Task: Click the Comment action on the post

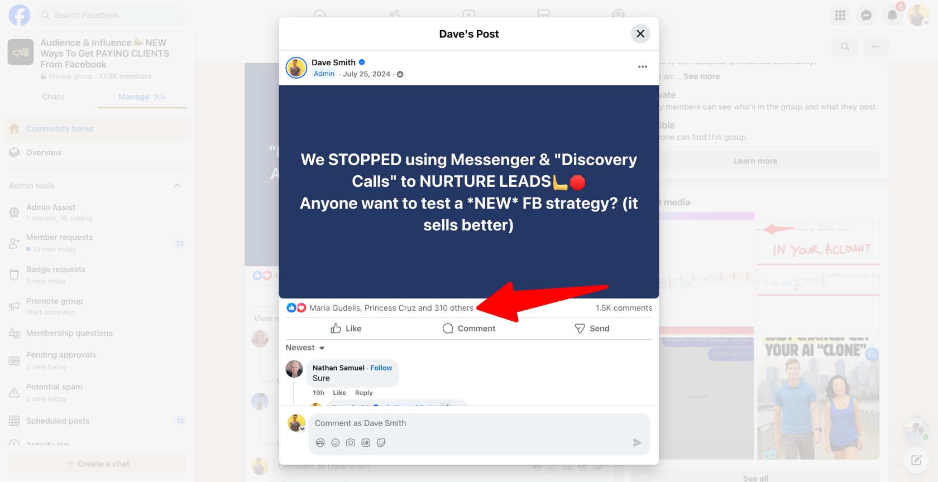Action: tap(469, 329)
